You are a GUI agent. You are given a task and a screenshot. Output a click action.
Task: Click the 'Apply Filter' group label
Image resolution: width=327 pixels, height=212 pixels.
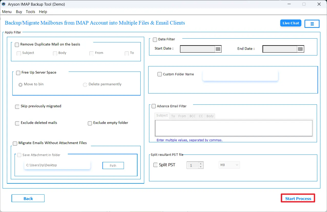tap(13, 32)
